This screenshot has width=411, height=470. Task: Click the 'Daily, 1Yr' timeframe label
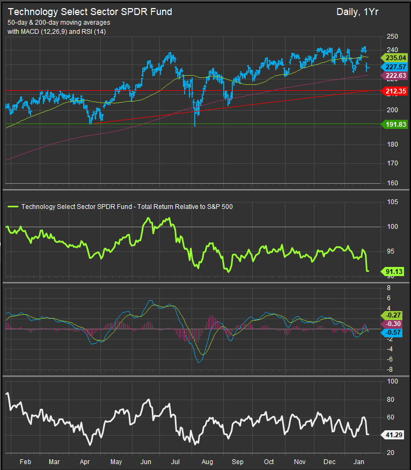pos(357,12)
